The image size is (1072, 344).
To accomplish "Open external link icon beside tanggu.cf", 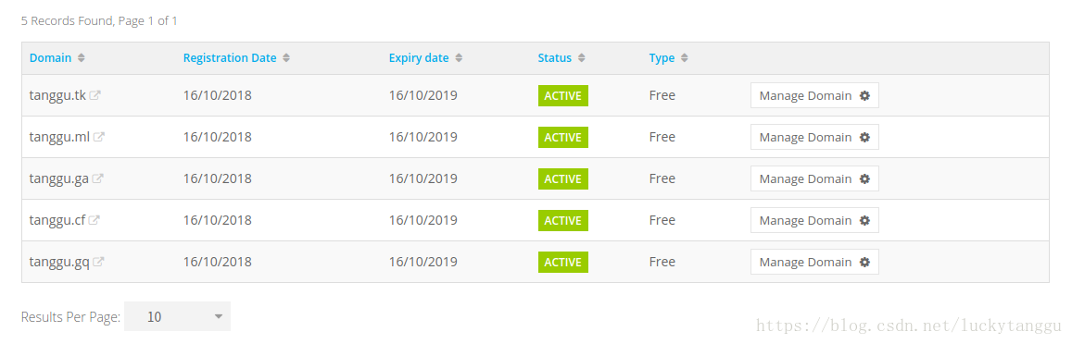I will pos(95,220).
